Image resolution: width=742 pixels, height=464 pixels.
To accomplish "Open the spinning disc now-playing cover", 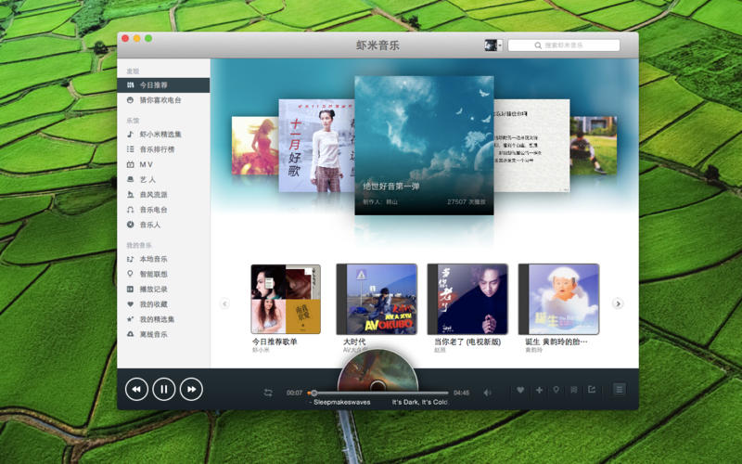I will (377, 372).
